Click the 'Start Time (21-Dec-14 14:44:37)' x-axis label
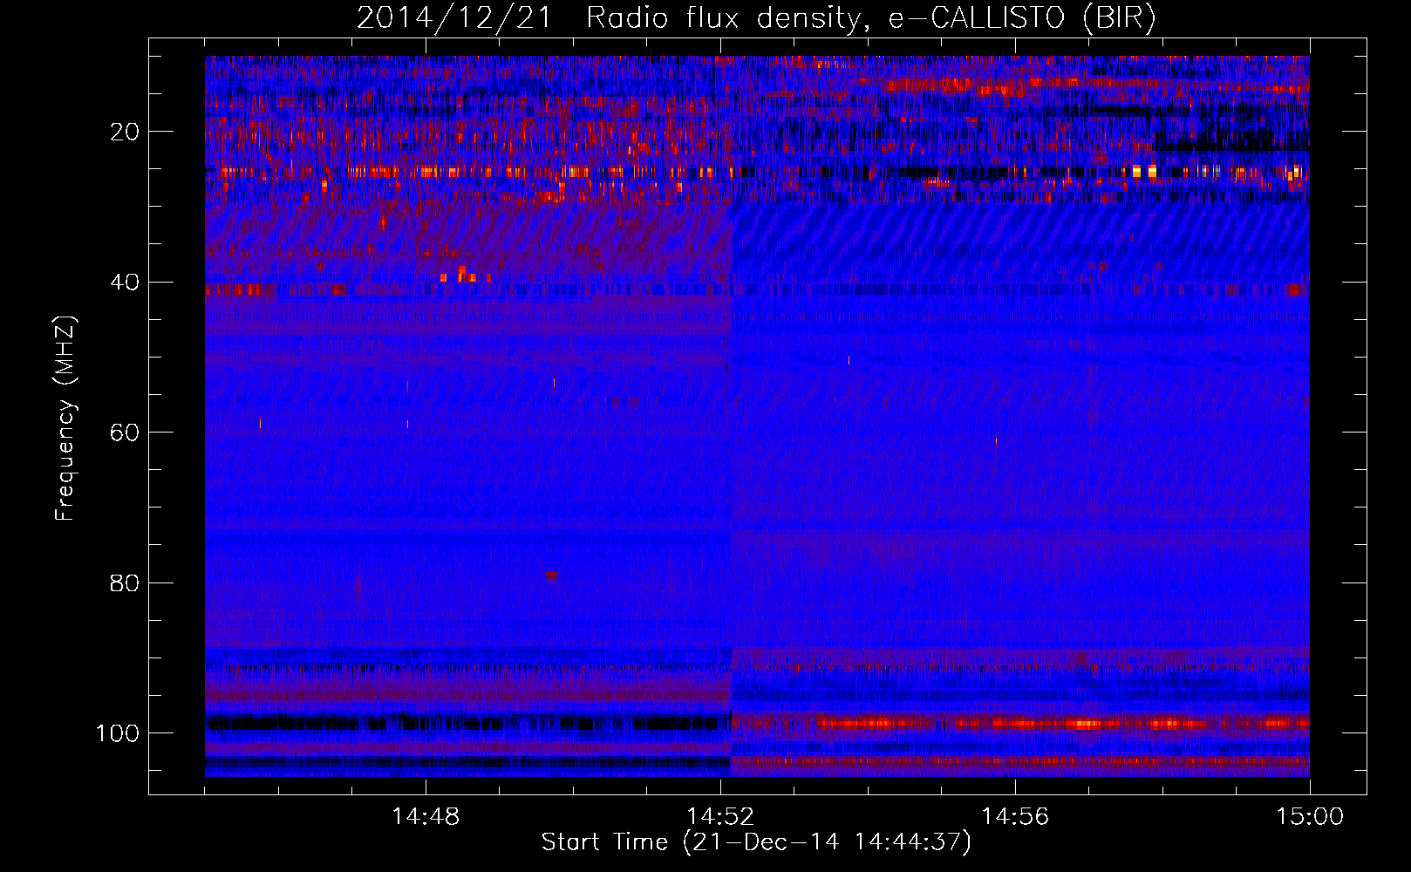This screenshot has width=1411, height=872. pyautogui.click(x=756, y=842)
